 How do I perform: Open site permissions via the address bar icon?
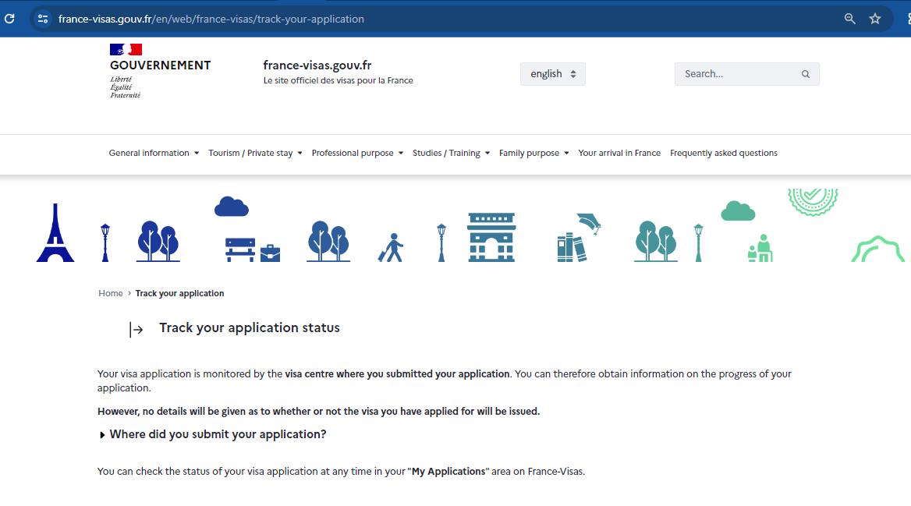pos(42,19)
